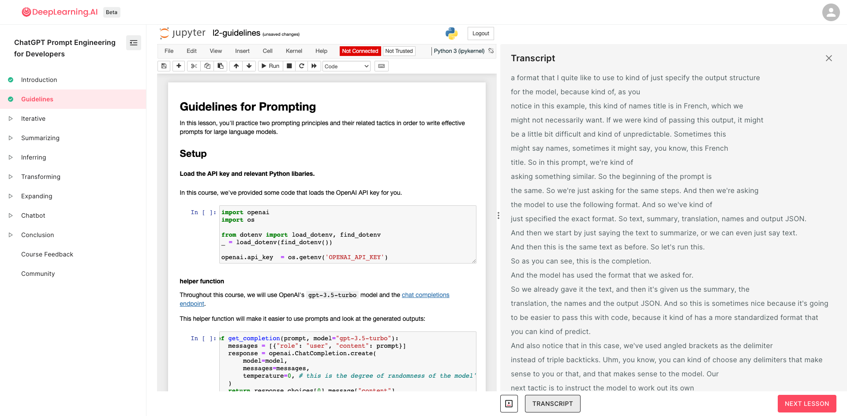Viewport: 847px width, 416px height.
Task: Open the command palette keyboard icon
Action: click(x=382, y=66)
